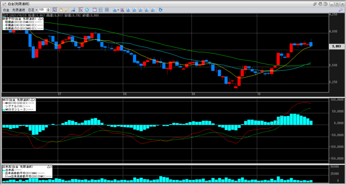Image resolution: width=346 pixels, height=185 pixels.
Task: Click the 4,000 price axis label
Action: [x=333, y=32]
